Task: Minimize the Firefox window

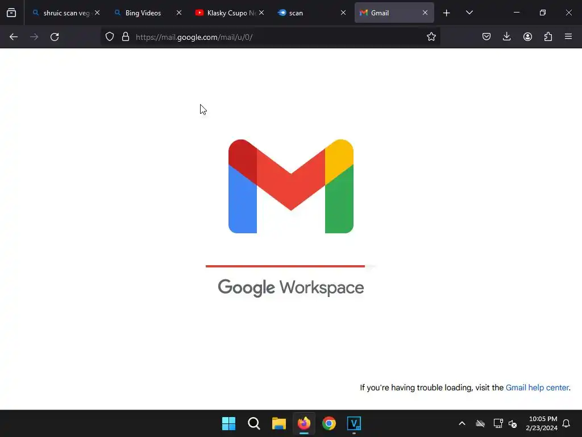Action: [x=516, y=13]
